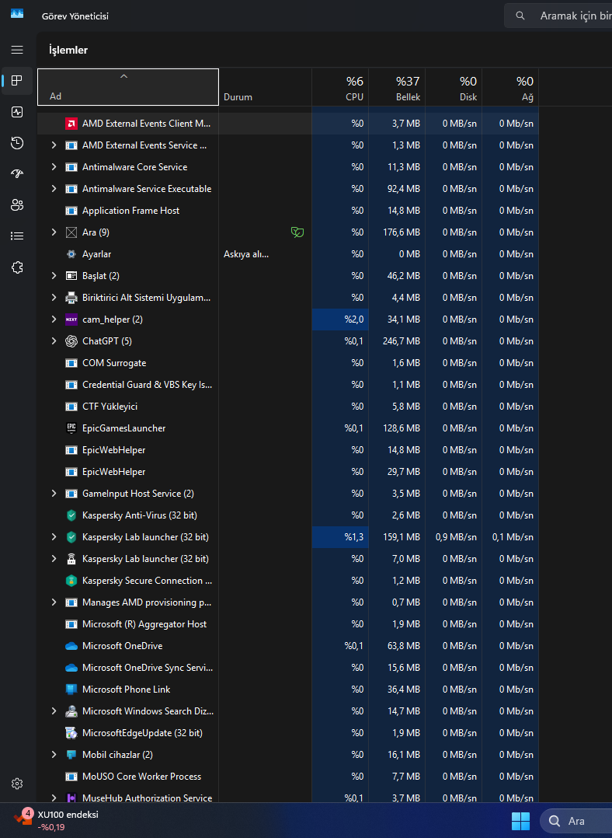Screen dimensions: 612x838
Task: Click the Kaspersky Anti-Virus shield icon
Action: click(71, 515)
